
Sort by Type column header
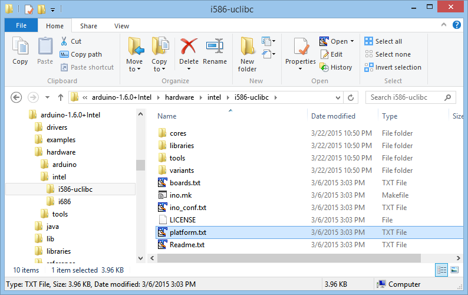click(390, 116)
